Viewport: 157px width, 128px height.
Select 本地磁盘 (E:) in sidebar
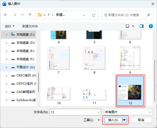[19, 51]
